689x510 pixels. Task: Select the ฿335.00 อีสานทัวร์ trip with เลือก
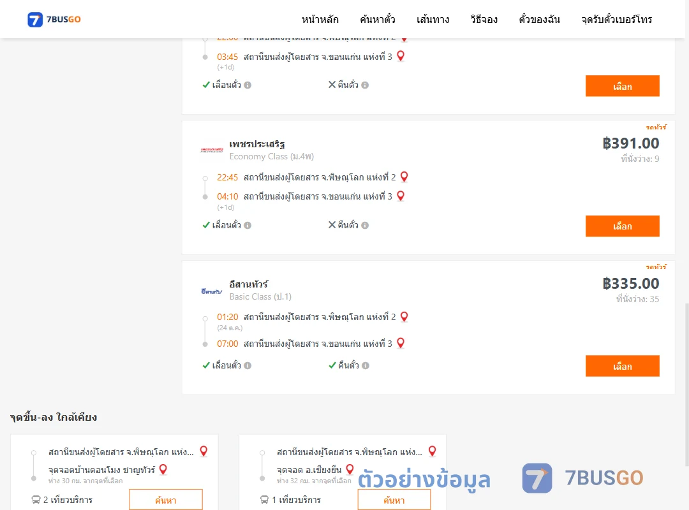[622, 366]
